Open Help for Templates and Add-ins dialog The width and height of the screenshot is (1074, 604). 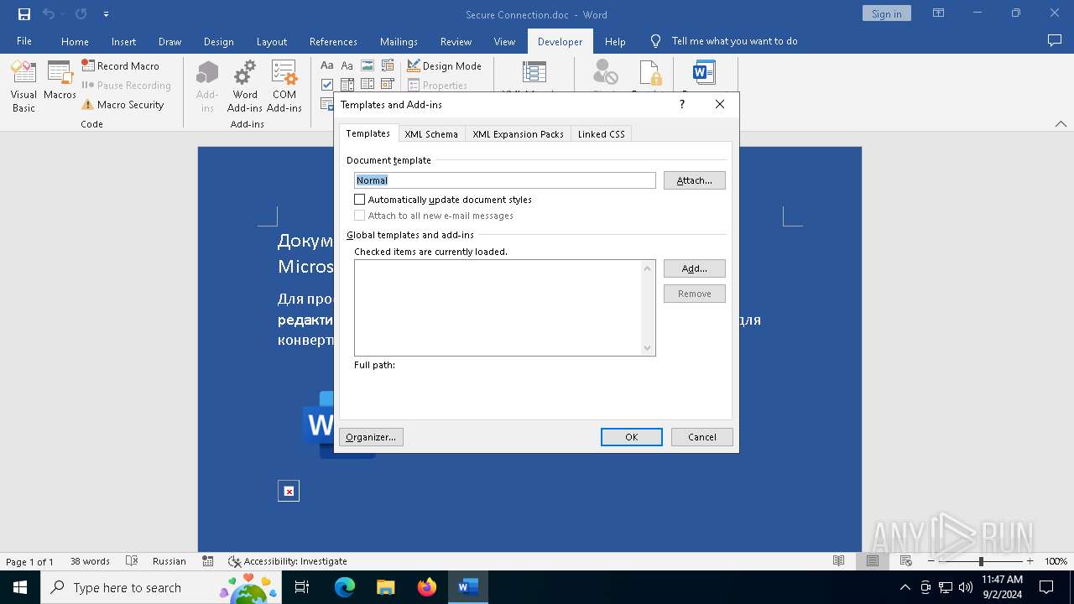point(681,104)
